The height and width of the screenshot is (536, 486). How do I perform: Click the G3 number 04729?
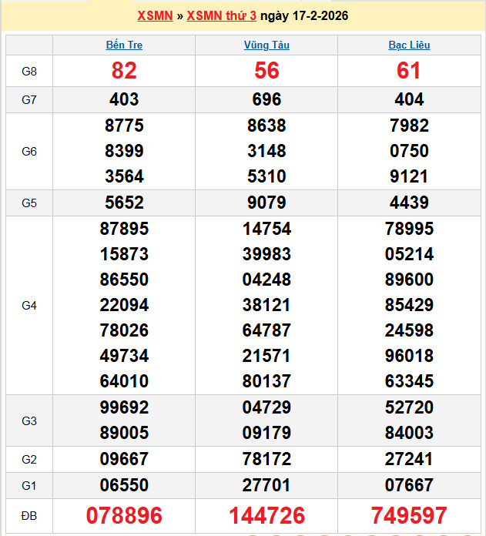(266, 407)
